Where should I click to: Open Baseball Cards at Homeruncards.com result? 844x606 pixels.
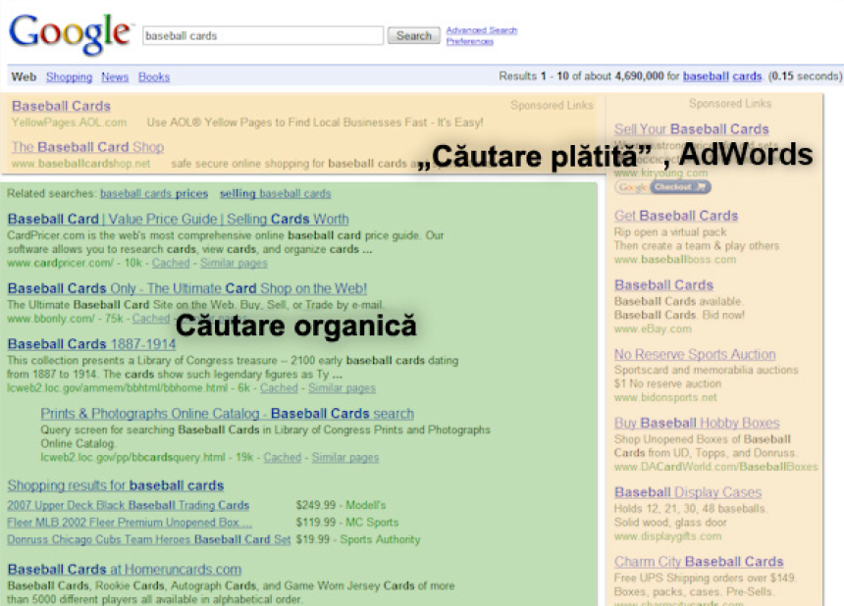125,569
